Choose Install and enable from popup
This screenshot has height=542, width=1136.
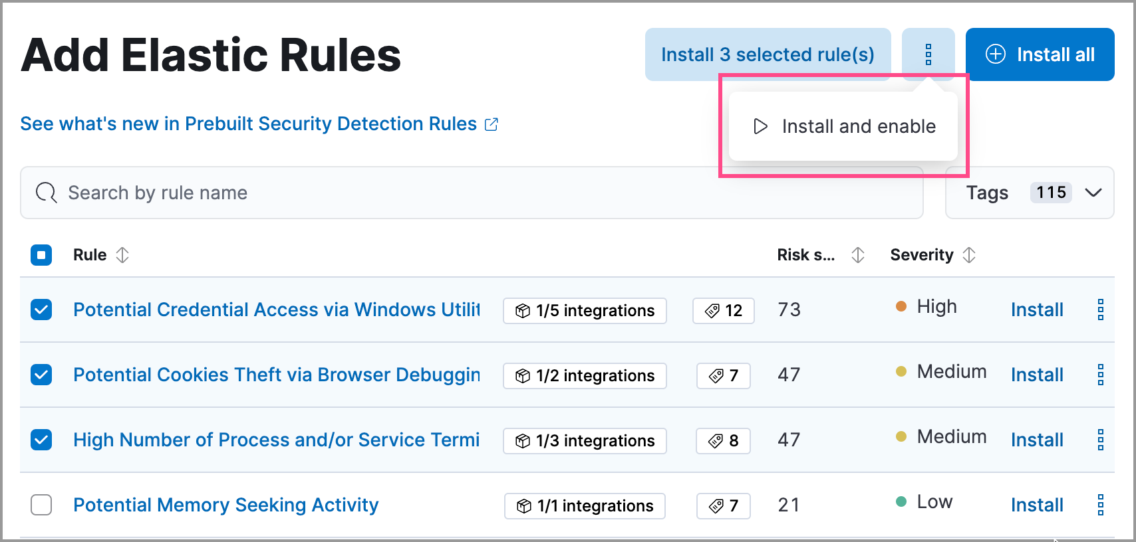click(843, 126)
